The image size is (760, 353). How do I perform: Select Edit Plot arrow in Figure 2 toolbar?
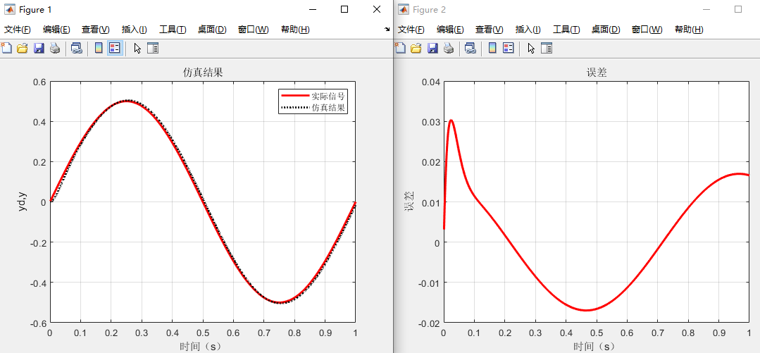coord(531,48)
